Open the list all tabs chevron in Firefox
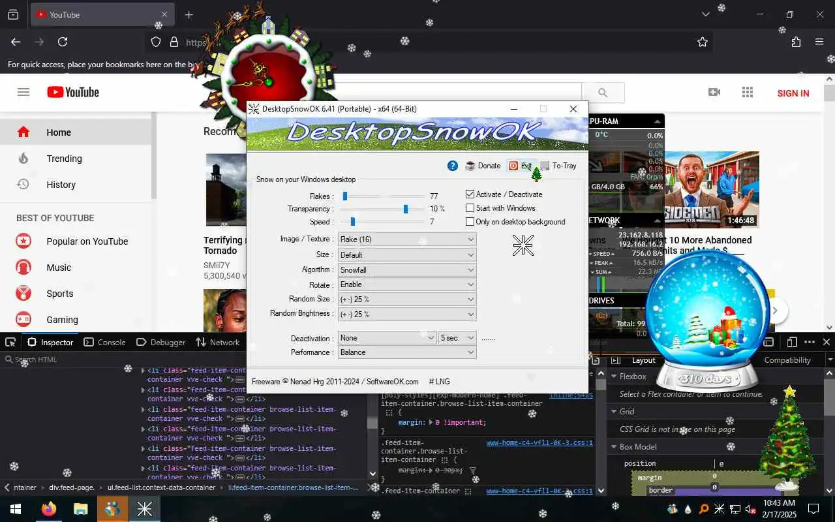 (x=705, y=14)
